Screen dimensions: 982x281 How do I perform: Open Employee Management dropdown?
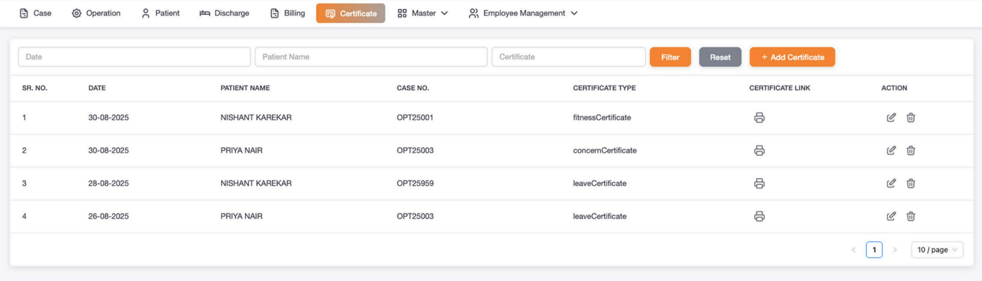pyautogui.click(x=523, y=13)
